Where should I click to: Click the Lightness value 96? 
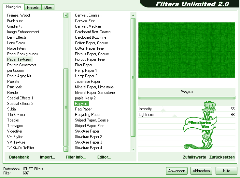[233, 114]
